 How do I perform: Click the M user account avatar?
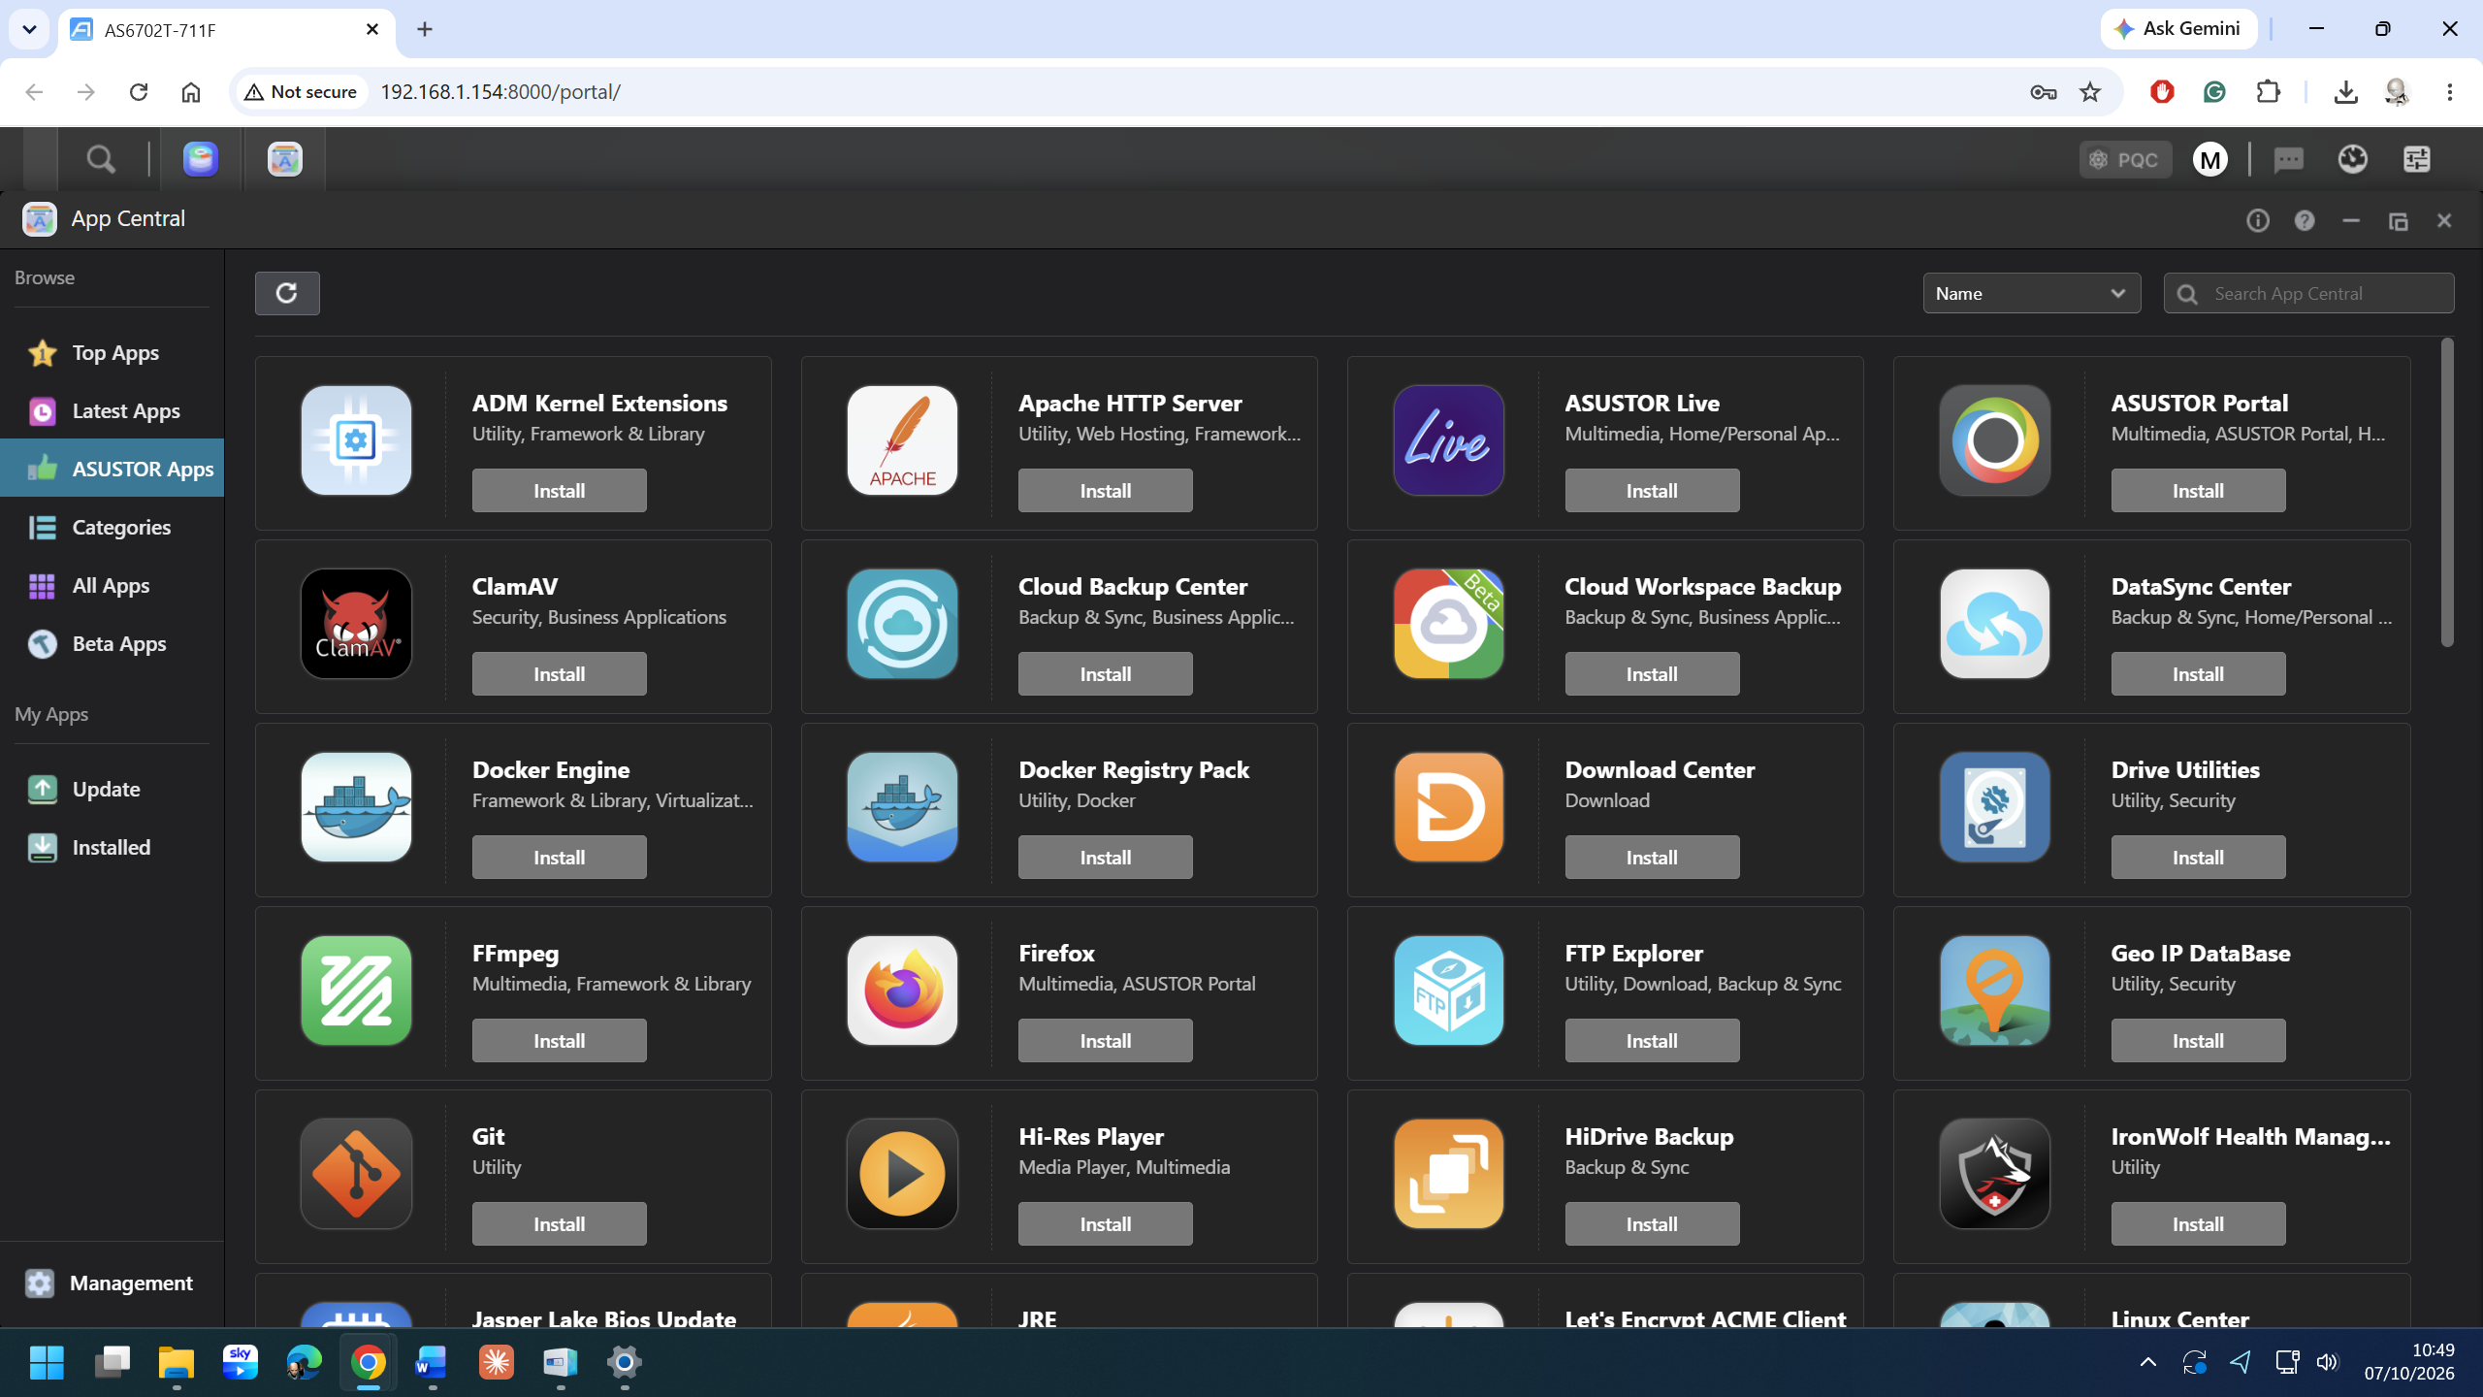point(2210,159)
